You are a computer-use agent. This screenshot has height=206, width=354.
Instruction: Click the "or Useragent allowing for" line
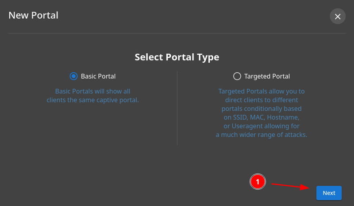[262, 126]
